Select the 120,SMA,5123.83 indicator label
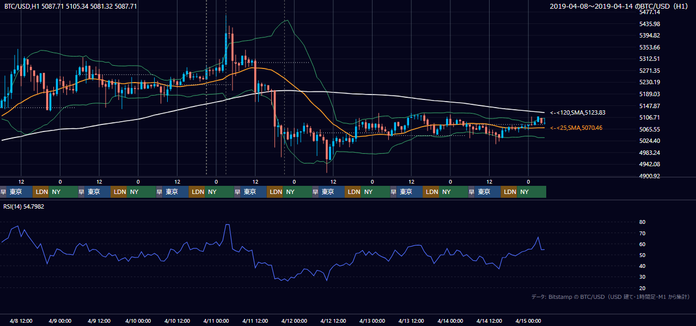This screenshot has width=696, height=326. click(578, 112)
